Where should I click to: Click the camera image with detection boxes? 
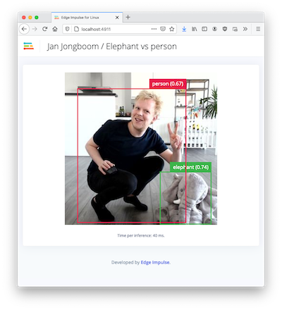click(141, 149)
